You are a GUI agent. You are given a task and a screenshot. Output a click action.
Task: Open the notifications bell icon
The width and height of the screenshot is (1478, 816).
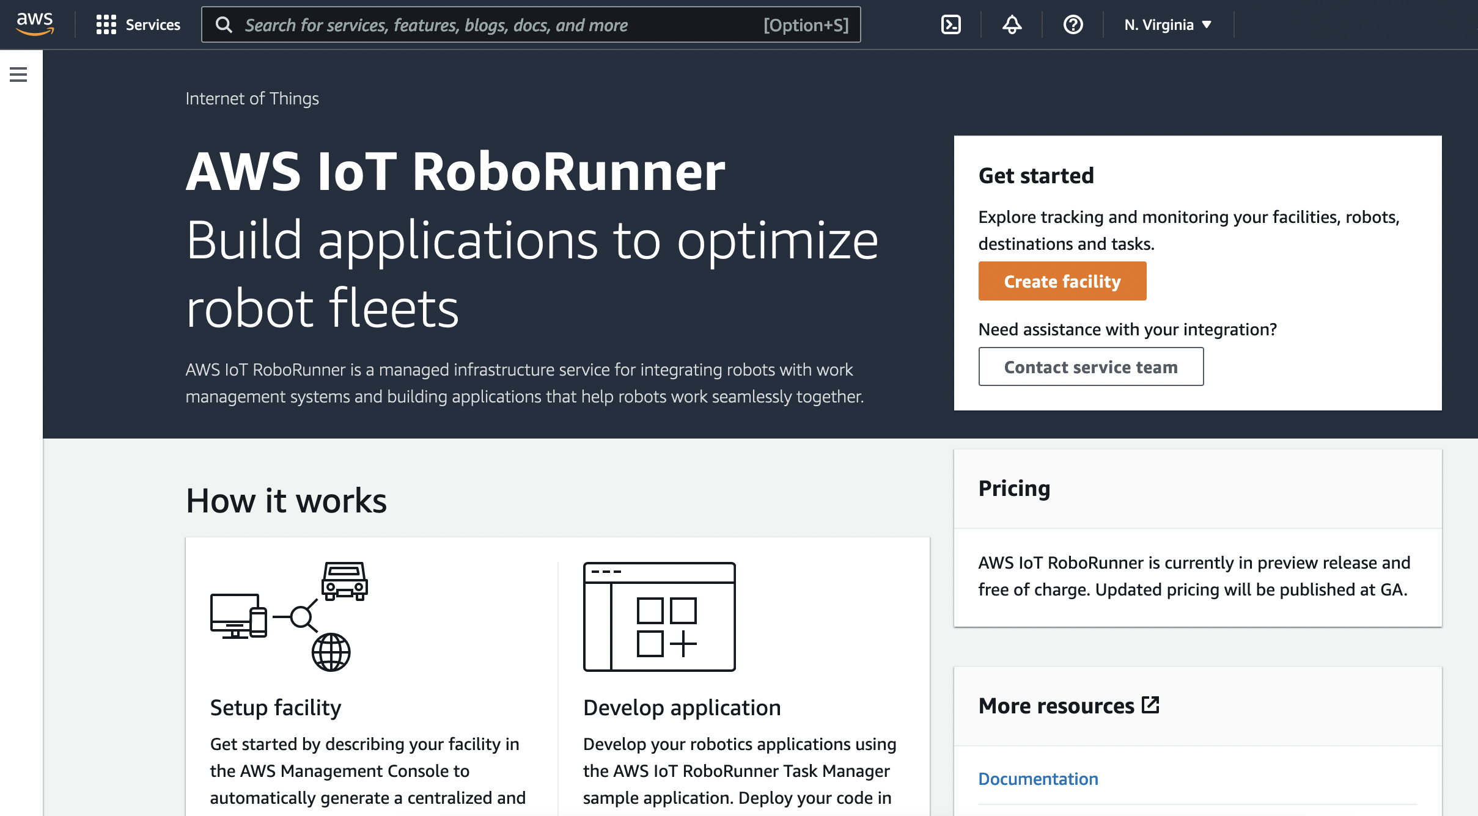(x=1012, y=24)
